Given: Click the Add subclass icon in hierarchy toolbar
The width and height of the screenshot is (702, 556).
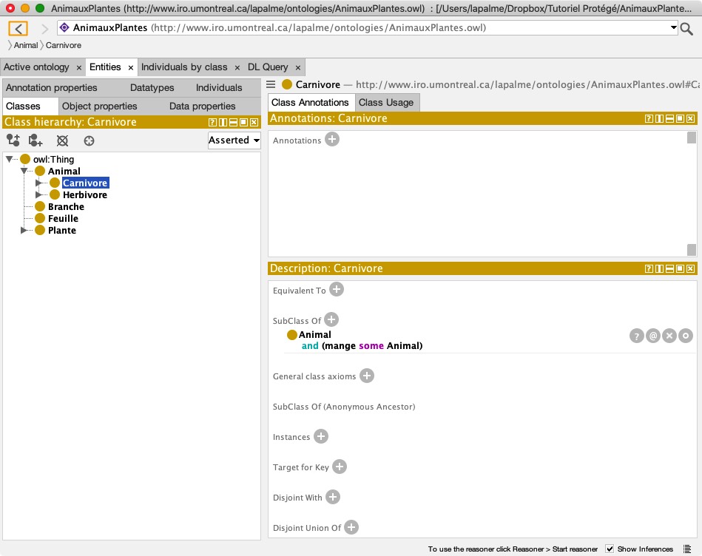Looking at the screenshot, I should pyautogui.click(x=13, y=140).
